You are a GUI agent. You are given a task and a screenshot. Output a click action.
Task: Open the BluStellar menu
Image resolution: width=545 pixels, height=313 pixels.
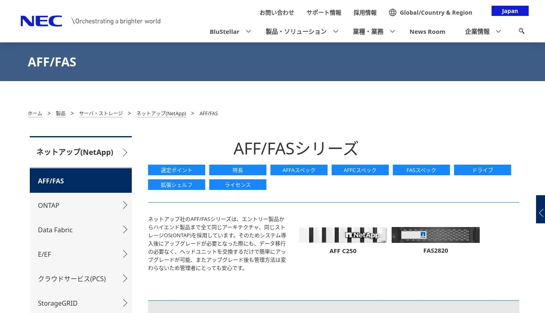[x=224, y=31]
